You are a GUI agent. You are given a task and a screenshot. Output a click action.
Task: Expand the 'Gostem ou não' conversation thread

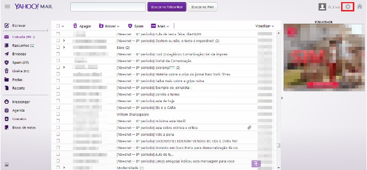64,41
